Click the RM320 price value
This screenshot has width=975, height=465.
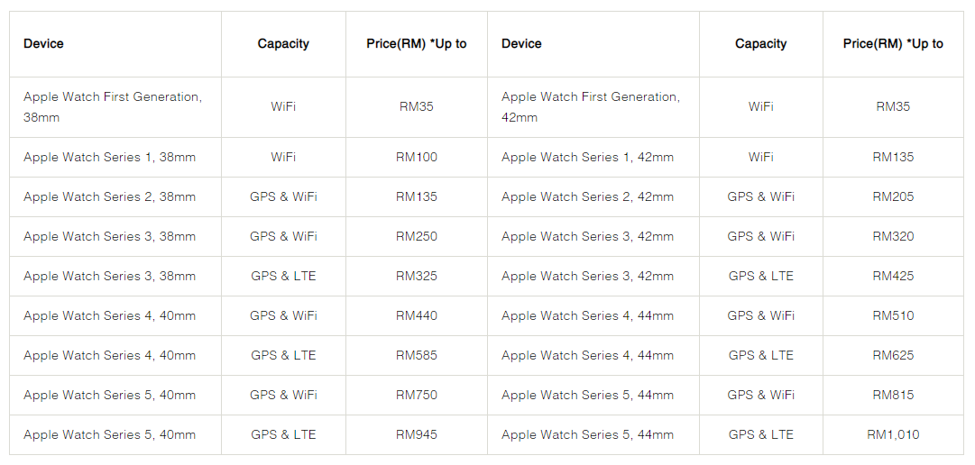tap(893, 236)
